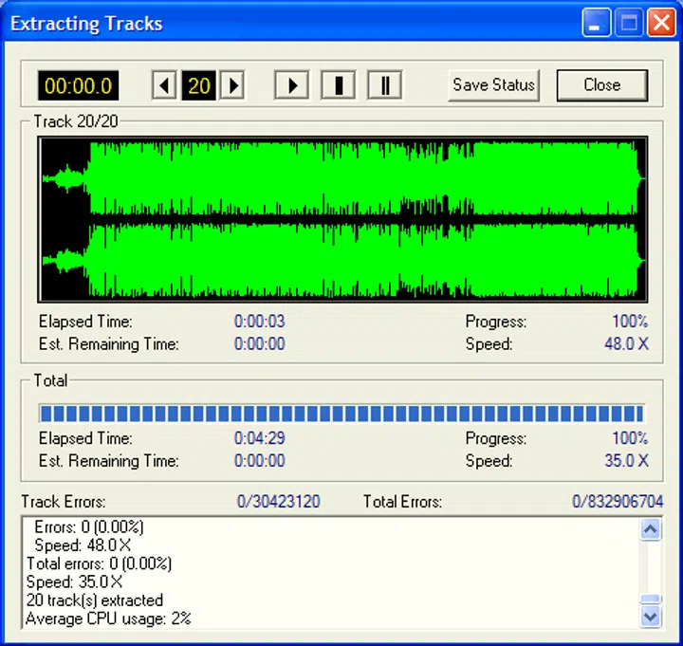Click the Total blue progress bar
The height and width of the screenshot is (646, 683).
point(341,414)
